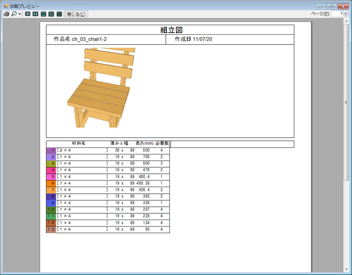Click the length value 362
The height and width of the screenshot is (275, 352).
(x=146, y=196)
